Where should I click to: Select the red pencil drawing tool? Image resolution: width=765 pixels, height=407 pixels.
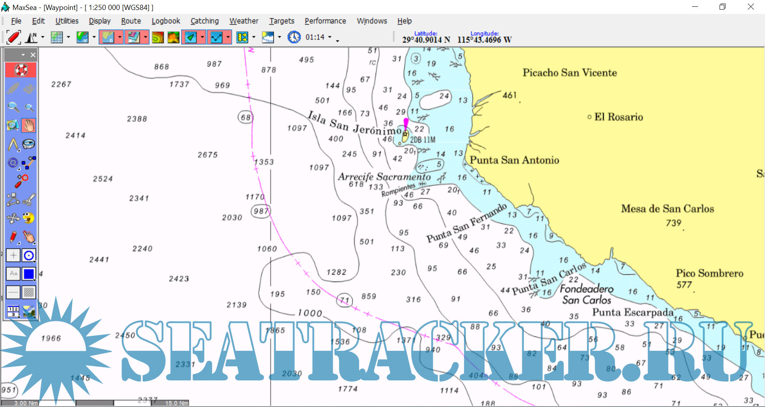coord(13,237)
